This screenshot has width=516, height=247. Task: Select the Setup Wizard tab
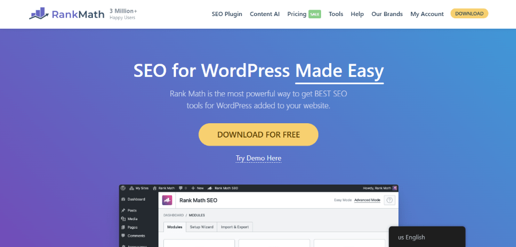pos(201,227)
